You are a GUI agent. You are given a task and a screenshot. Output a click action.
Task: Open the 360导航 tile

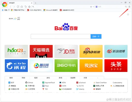pyautogui.click(x=66, y=66)
